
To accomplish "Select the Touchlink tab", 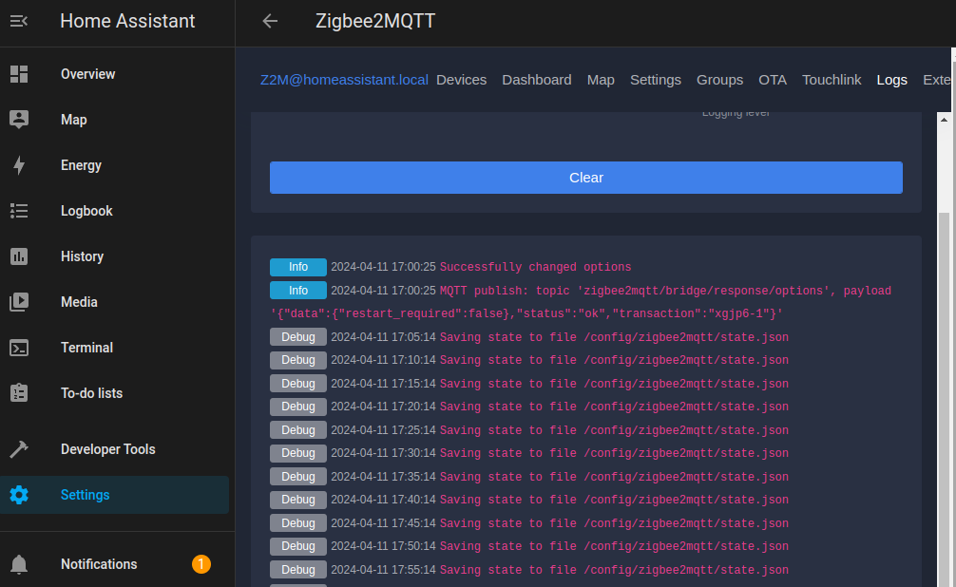I will click(832, 80).
